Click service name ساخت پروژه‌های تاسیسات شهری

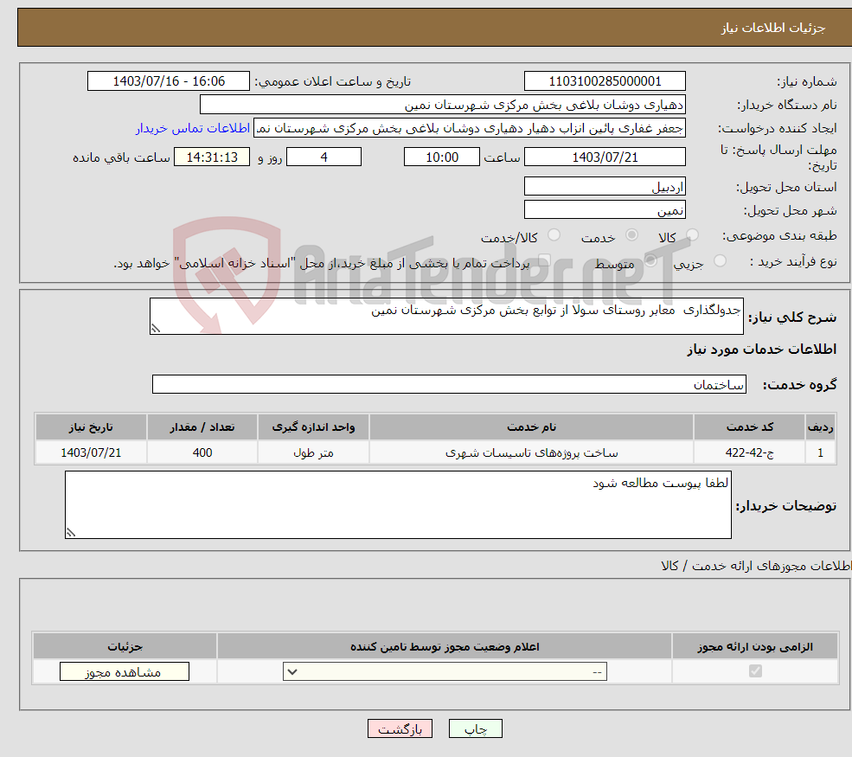click(531, 452)
